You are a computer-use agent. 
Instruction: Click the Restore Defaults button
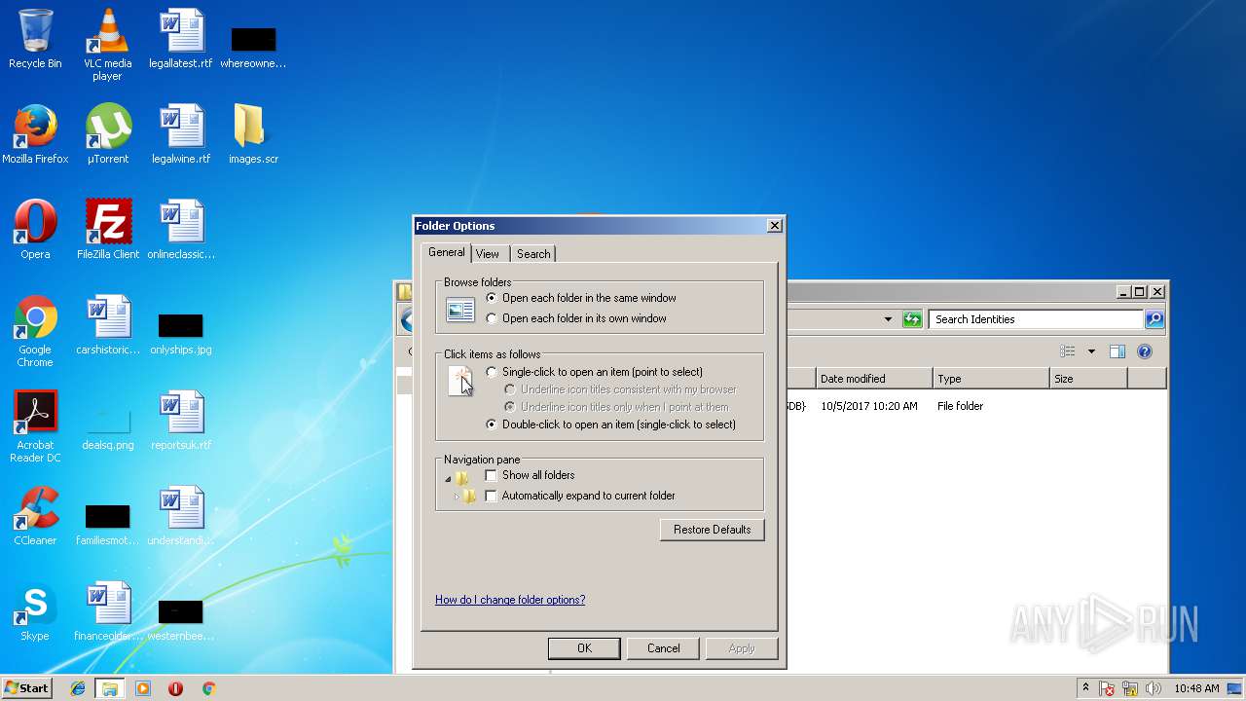coord(713,530)
